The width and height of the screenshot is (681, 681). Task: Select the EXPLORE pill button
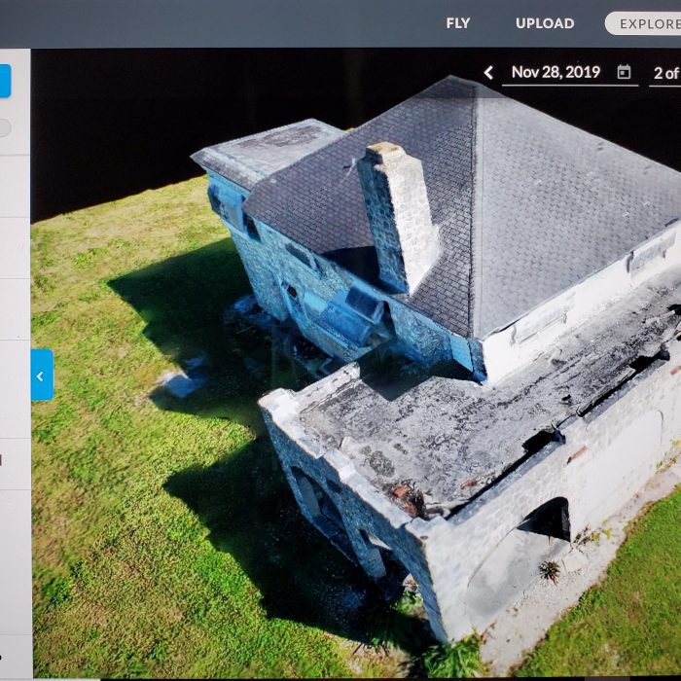click(x=644, y=23)
